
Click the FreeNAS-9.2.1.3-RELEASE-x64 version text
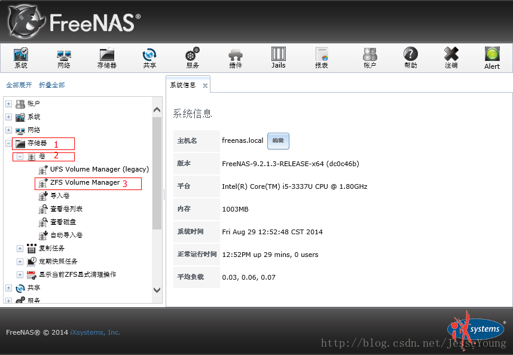291,164
